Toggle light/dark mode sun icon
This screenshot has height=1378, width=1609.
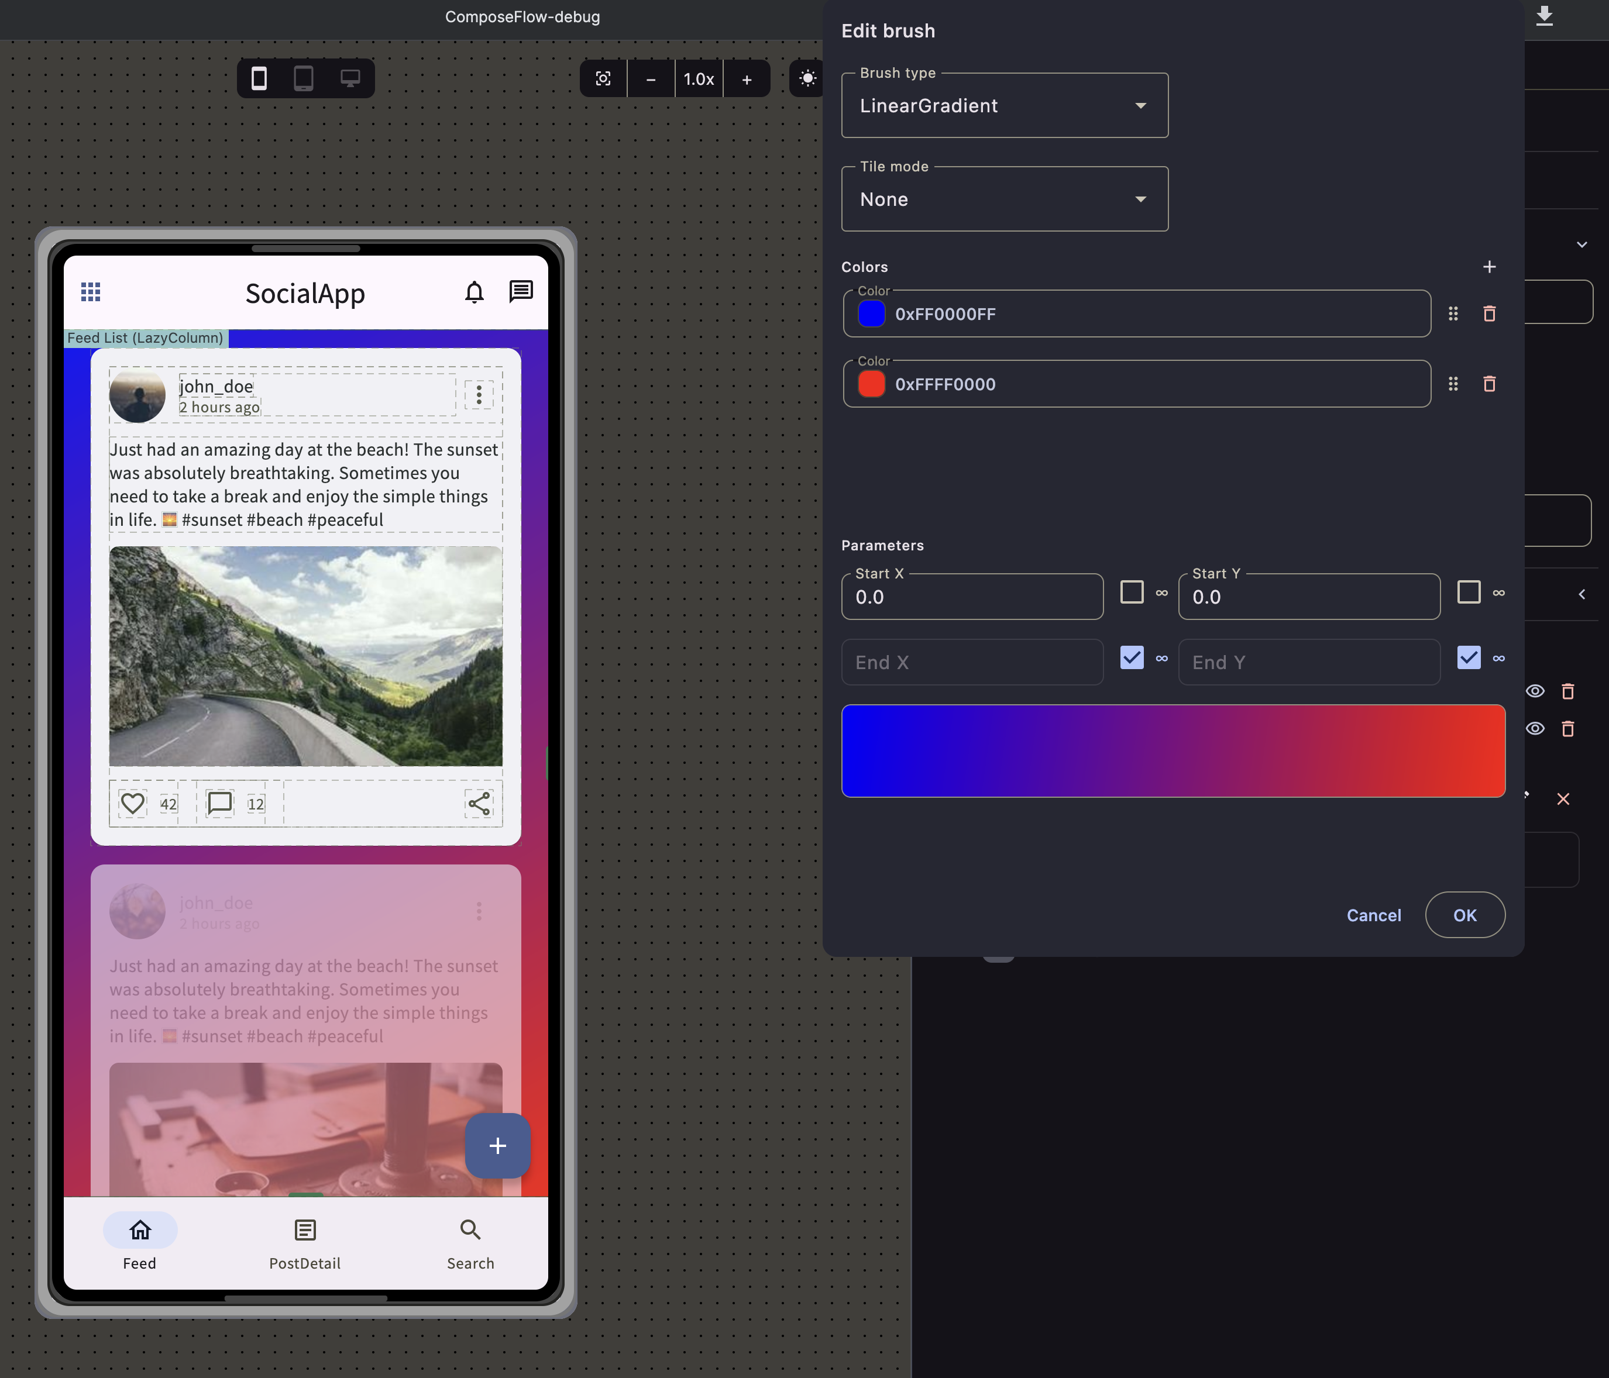(x=807, y=78)
